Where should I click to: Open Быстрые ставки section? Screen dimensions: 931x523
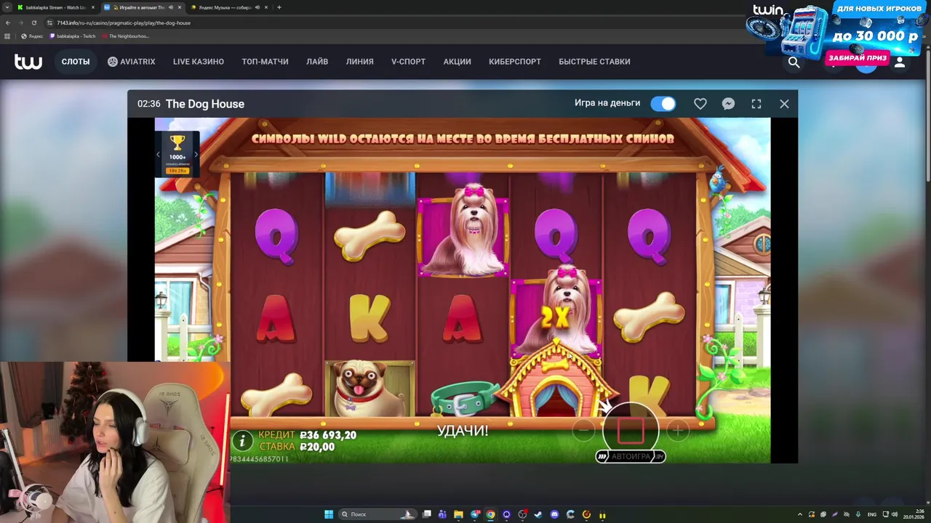(x=594, y=62)
